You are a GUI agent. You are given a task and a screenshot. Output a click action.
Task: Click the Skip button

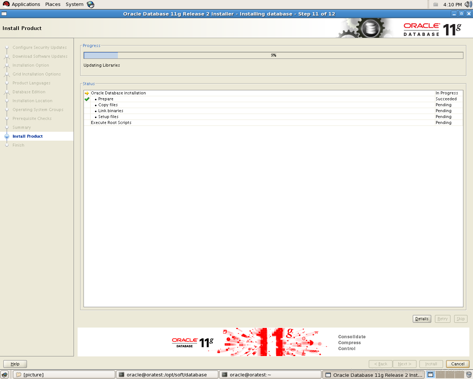[x=460, y=319]
